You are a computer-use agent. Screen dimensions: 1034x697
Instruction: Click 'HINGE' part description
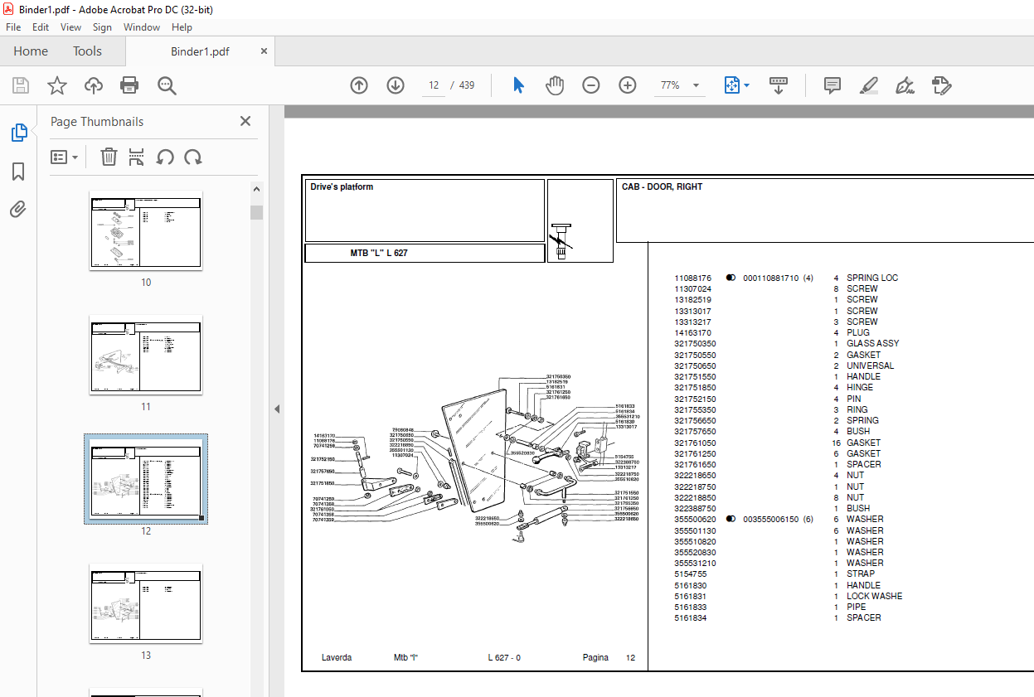tap(859, 388)
